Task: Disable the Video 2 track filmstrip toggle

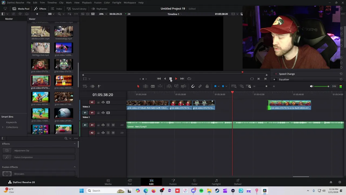Action: [108, 102]
